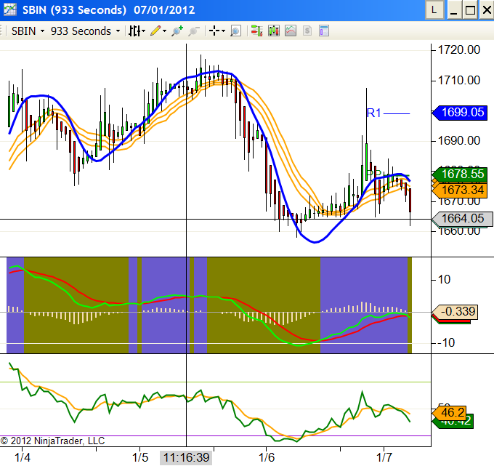Click the R1 pivot label on chart
Screen dimensions: 494x474
click(374, 113)
